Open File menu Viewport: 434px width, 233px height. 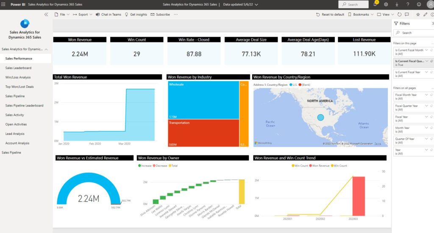(62, 14)
